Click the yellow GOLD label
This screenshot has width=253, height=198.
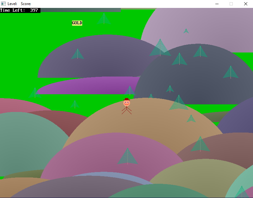coord(77,23)
